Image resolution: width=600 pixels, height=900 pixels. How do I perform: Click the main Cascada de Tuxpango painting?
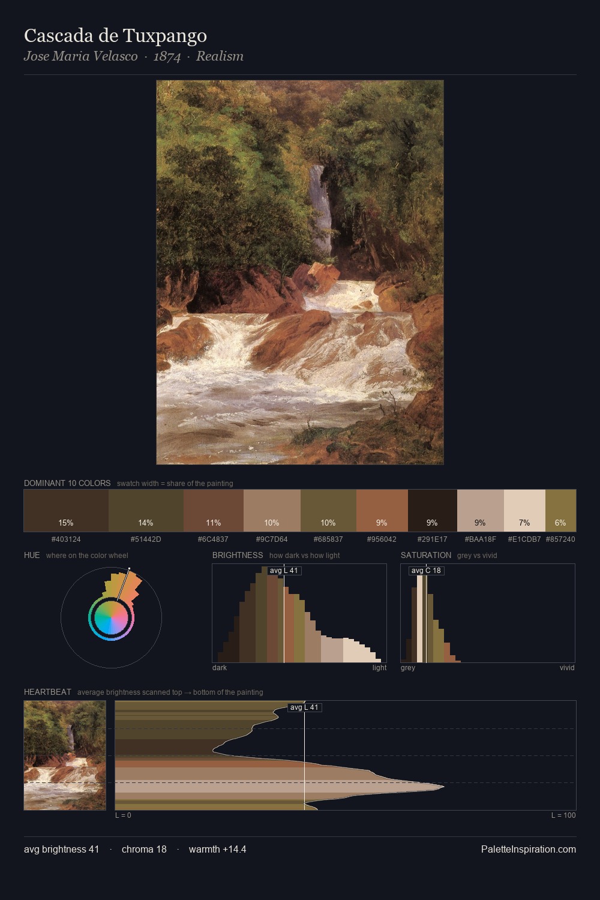pyautogui.click(x=300, y=272)
